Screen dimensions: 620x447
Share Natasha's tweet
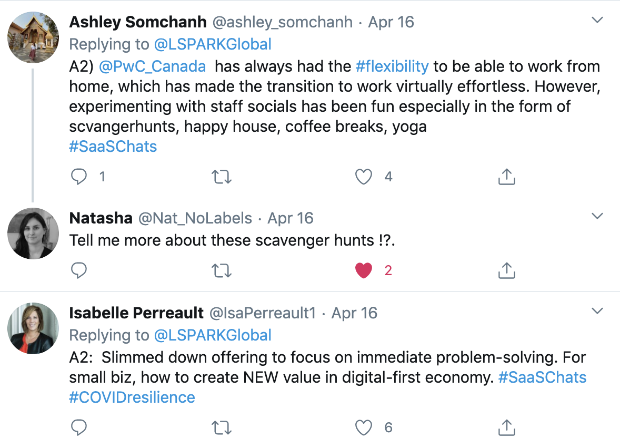(x=506, y=270)
